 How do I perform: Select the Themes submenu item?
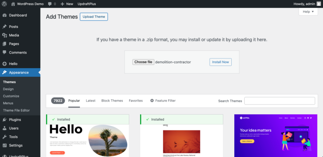pos(9,82)
